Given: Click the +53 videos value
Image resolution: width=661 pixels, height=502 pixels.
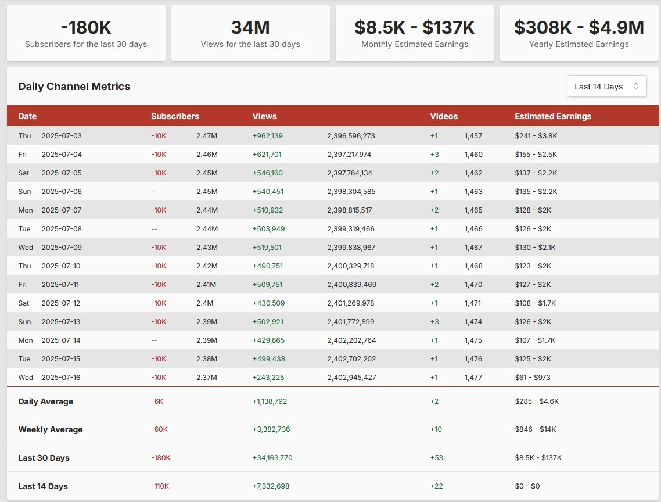Looking at the screenshot, I should point(436,457).
